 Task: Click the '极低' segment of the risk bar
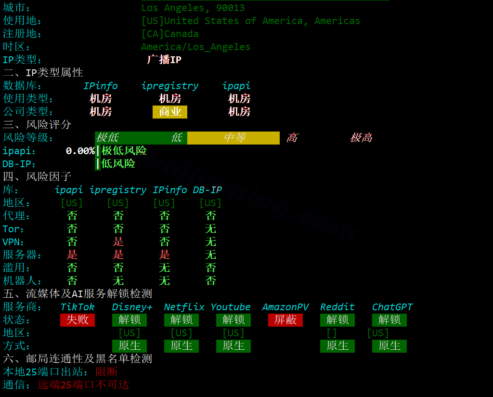click(107, 138)
